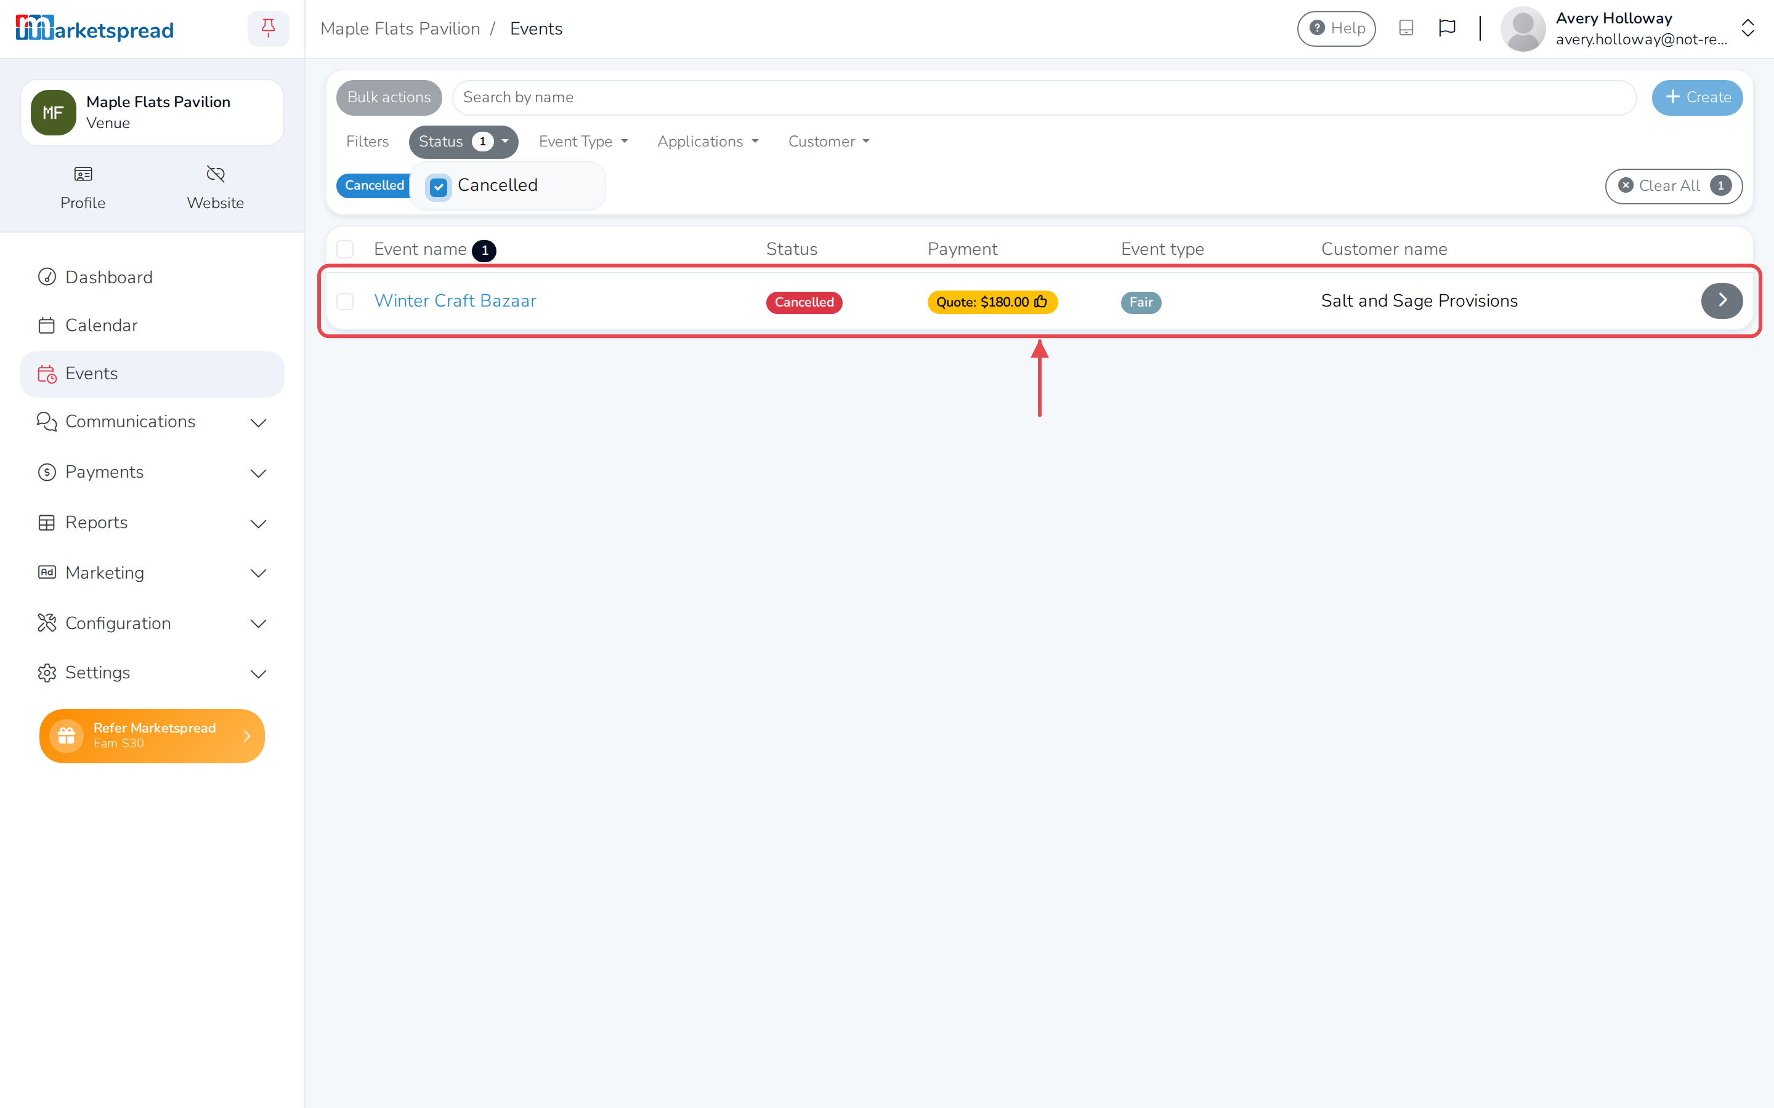Click the Search by name field
This screenshot has width=1774, height=1108.
point(1044,97)
